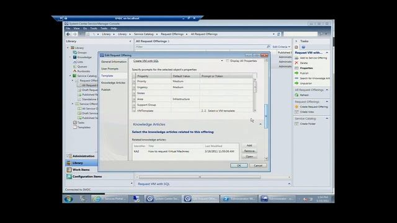Viewport: 397px width, 223px height.
Task: Click the Knowledge node icon in the tree
Action: (x=75, y=57)
